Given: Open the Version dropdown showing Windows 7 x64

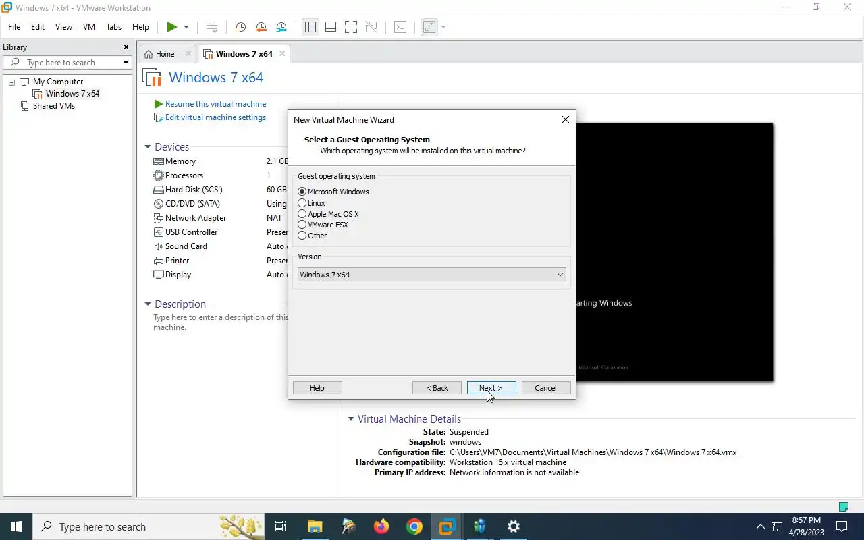Looking at the screenshot, I should (431, 275).
